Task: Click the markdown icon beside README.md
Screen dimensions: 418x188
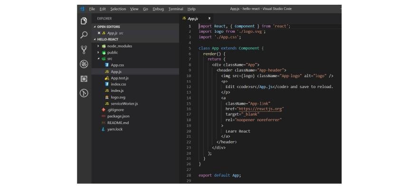Action: coord(104,123)
